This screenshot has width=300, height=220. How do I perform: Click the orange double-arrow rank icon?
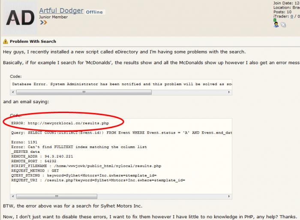pos(43,23)
